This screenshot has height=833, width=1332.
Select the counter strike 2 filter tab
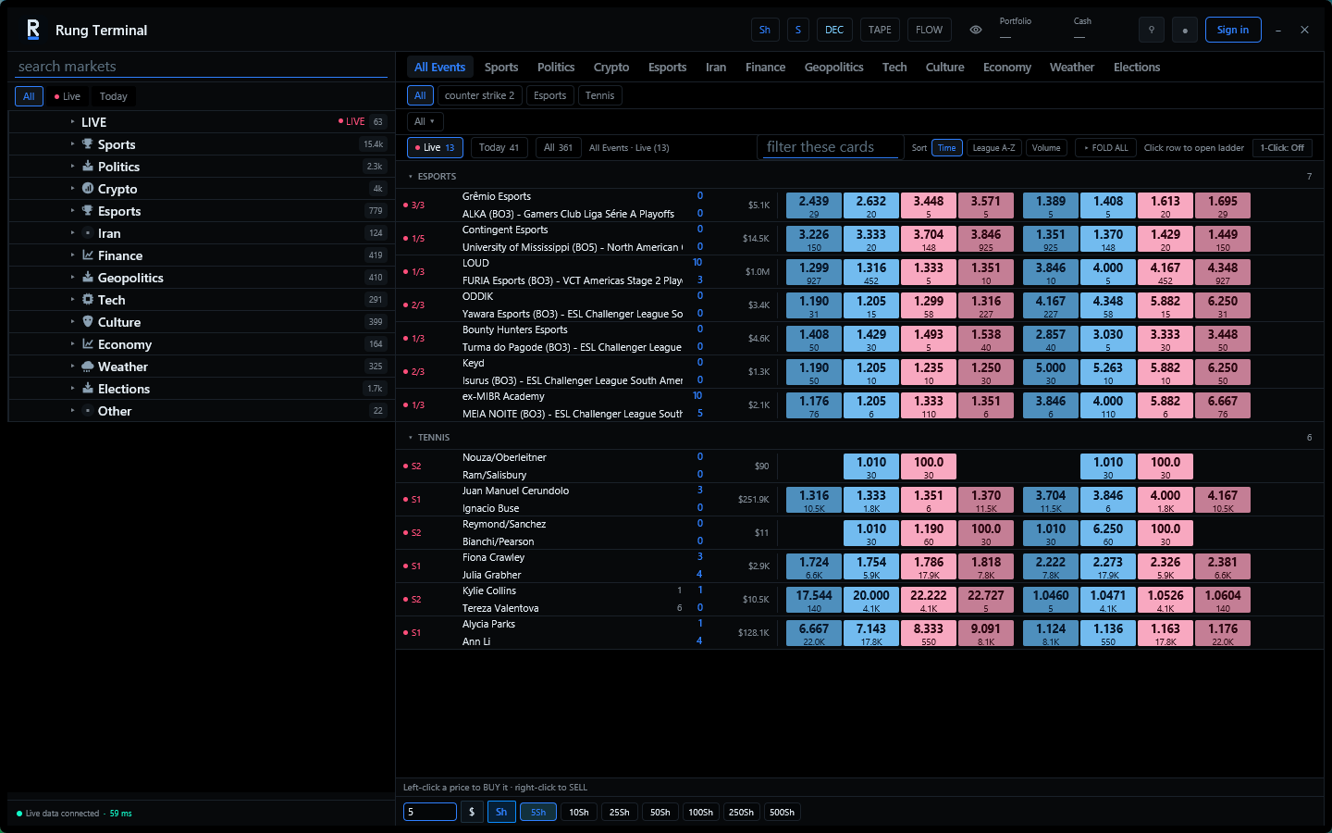click(479, 95)
